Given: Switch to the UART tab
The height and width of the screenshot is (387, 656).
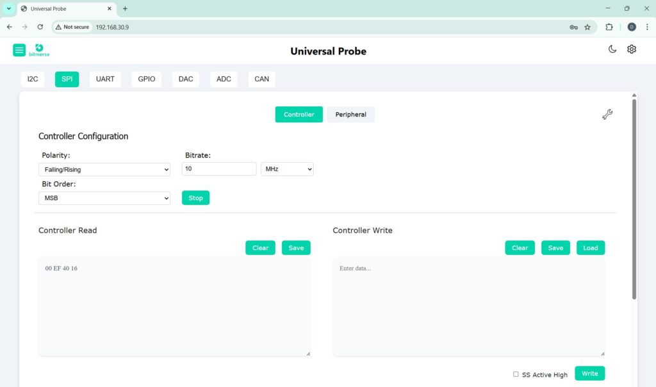Looking at the screenshot, I should 105,79.
